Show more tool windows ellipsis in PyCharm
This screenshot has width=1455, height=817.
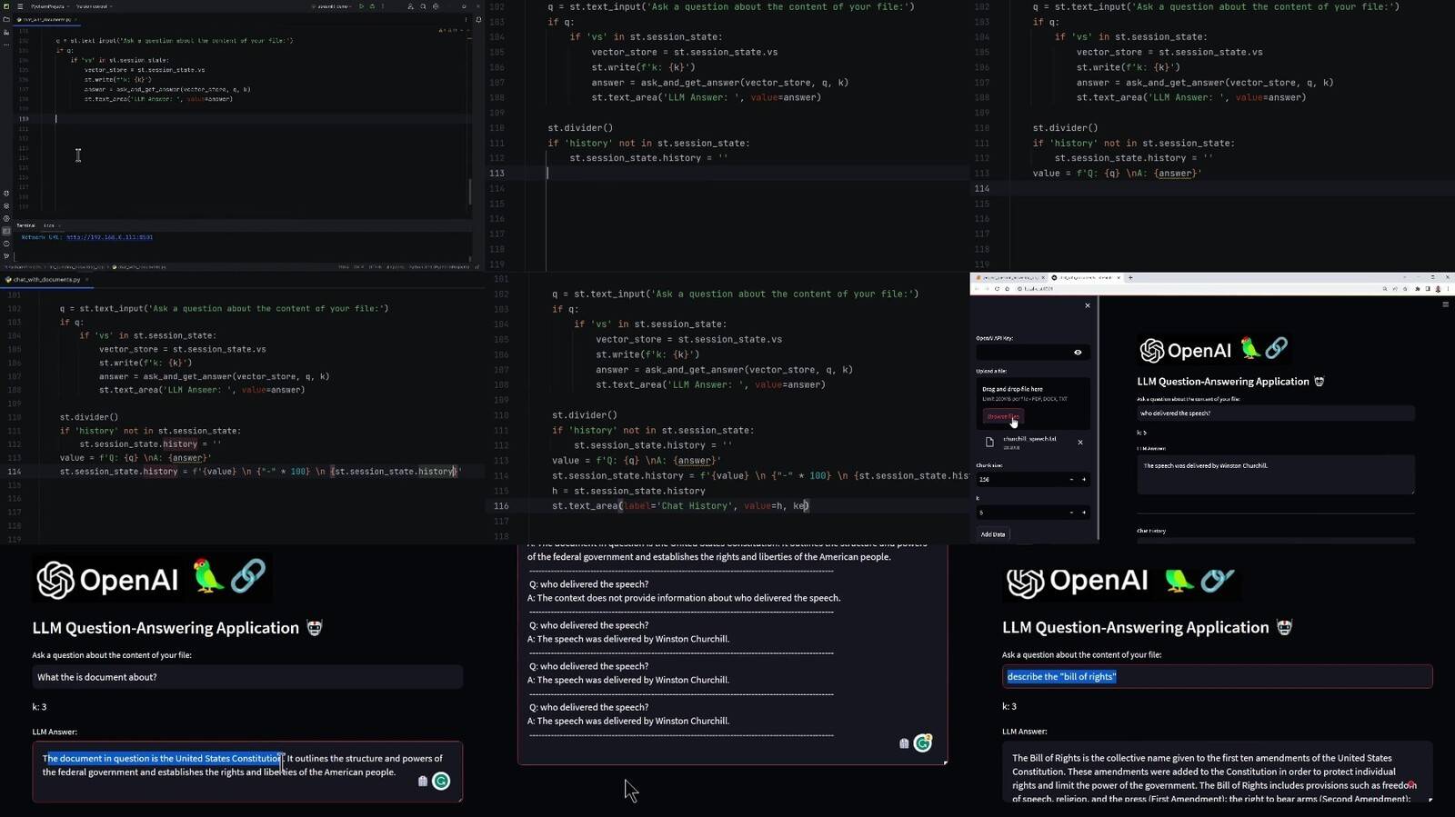pos(6,45)
